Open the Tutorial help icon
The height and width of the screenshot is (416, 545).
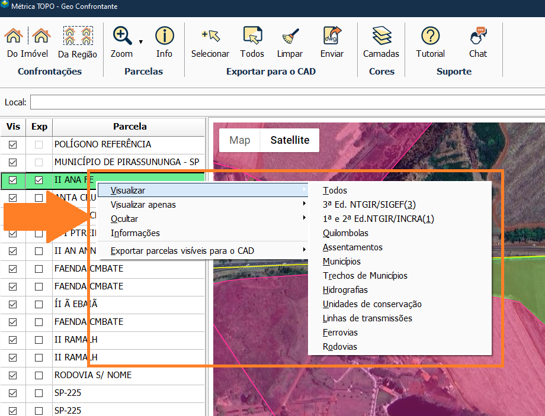click(x=430, y=38)
